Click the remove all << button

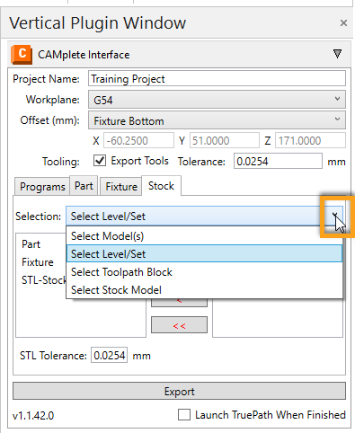pos(179,325)
